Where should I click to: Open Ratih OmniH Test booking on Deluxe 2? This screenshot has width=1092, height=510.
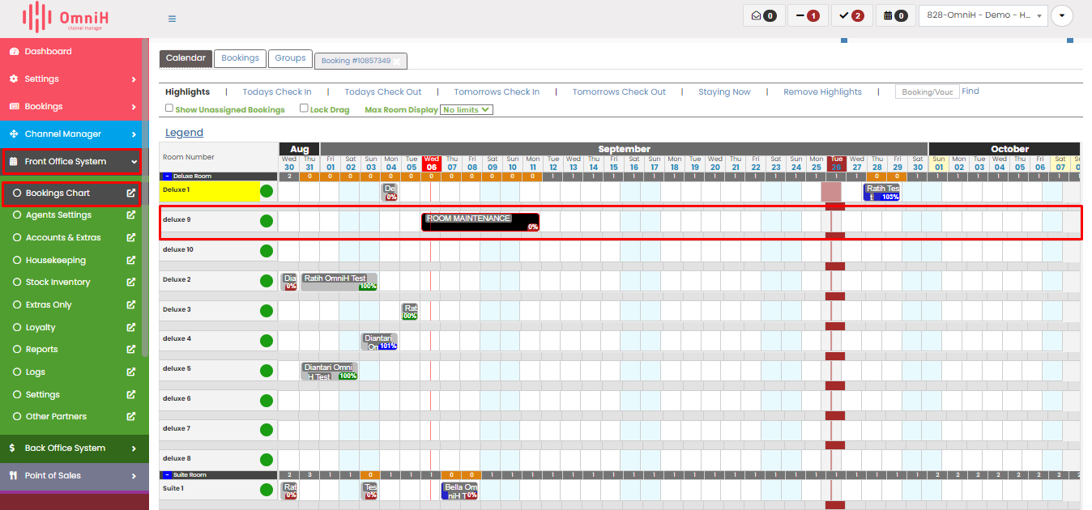(x=339, y=282)
